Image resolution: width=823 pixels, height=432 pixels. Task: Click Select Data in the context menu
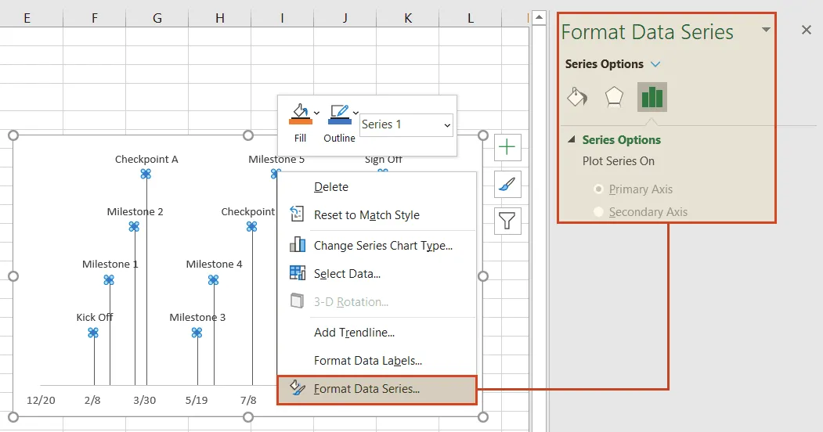click(x=347, y=274)
